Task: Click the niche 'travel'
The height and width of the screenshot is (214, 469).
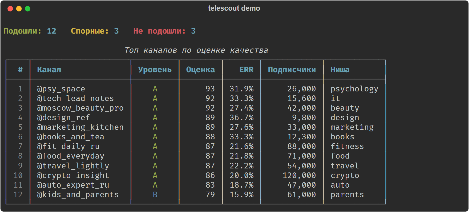Action: (x=345, y=166)
